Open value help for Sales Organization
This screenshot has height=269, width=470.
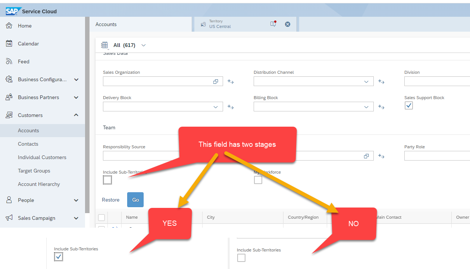coord(216,82)
